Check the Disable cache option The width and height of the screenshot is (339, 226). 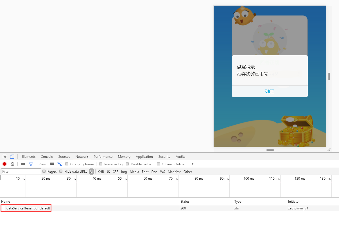tap(127, 164)
